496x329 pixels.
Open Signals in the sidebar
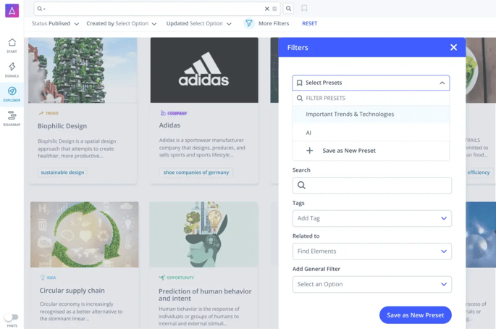click(x=12, y=69)
